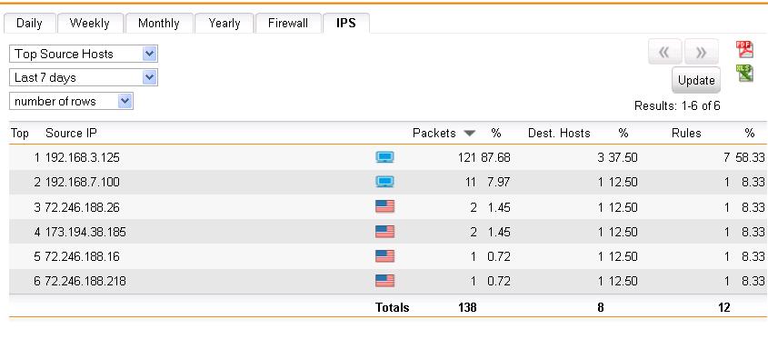768x349 pixels.
Task: Click US flag icon for 72.246.188.26
Action: 384,206
